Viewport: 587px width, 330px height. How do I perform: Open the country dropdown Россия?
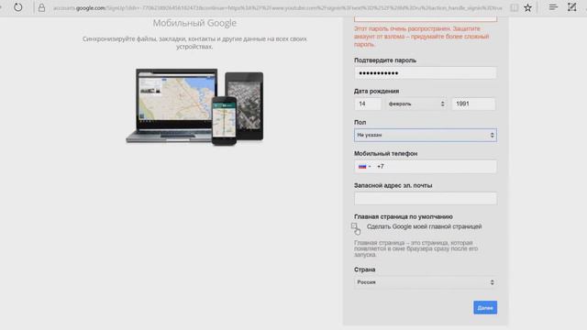tap(426, 282)
